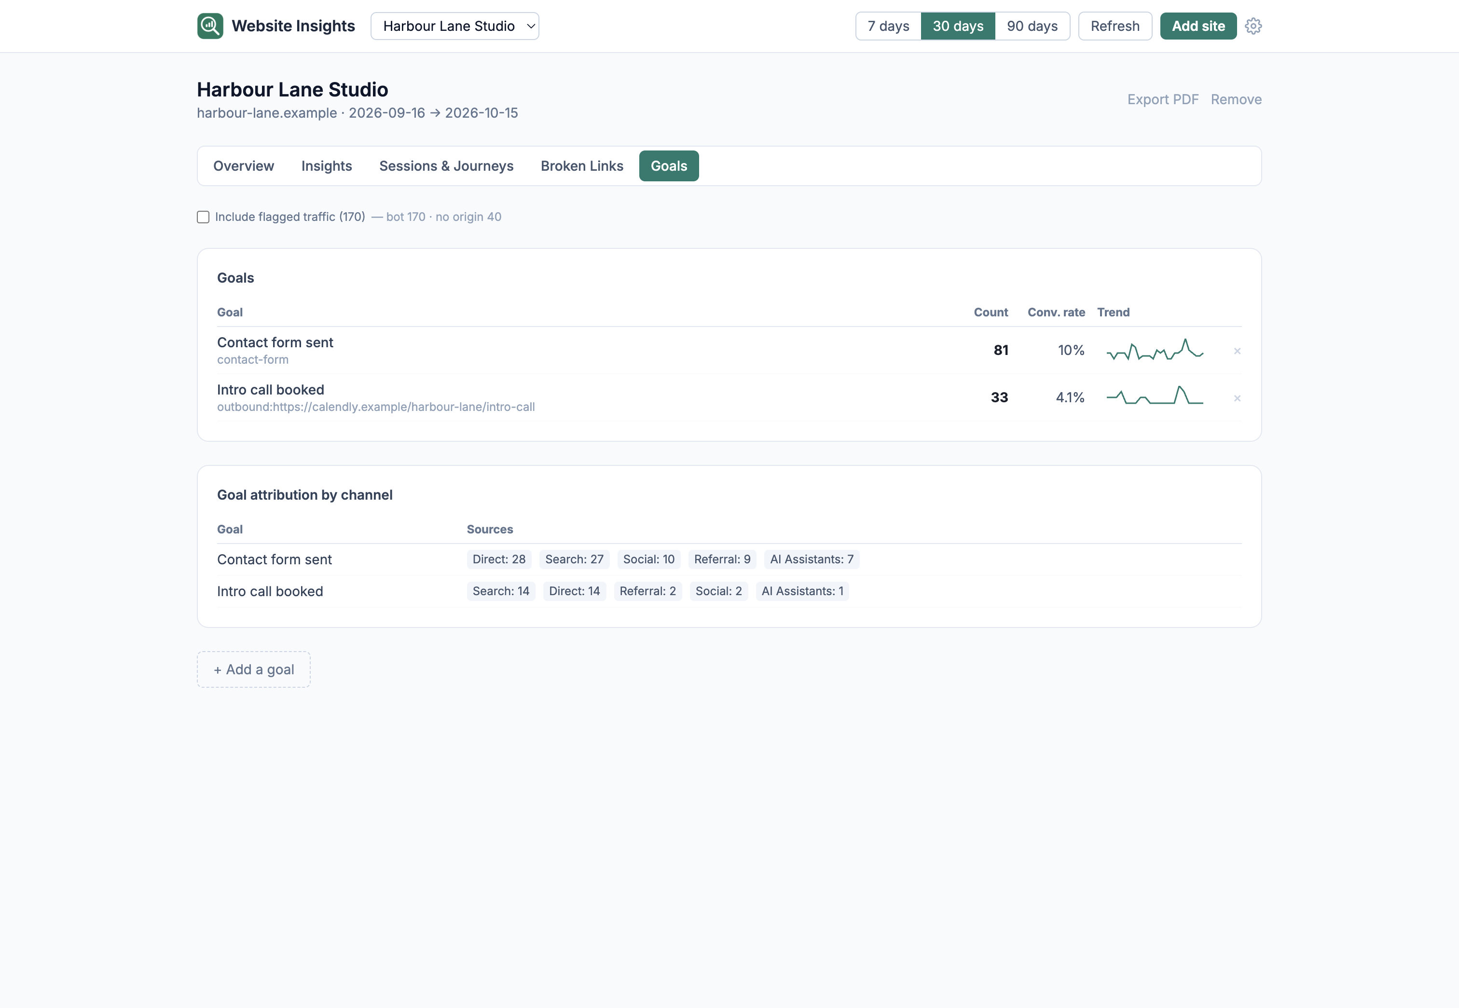This screenshot has width=1459, height=1008.
Task: Click the Referral: 2 source chip
Action: [x=647, y=591]
